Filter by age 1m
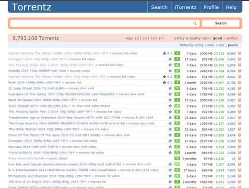This screenshot has height=188, width=249. point(161,38)
